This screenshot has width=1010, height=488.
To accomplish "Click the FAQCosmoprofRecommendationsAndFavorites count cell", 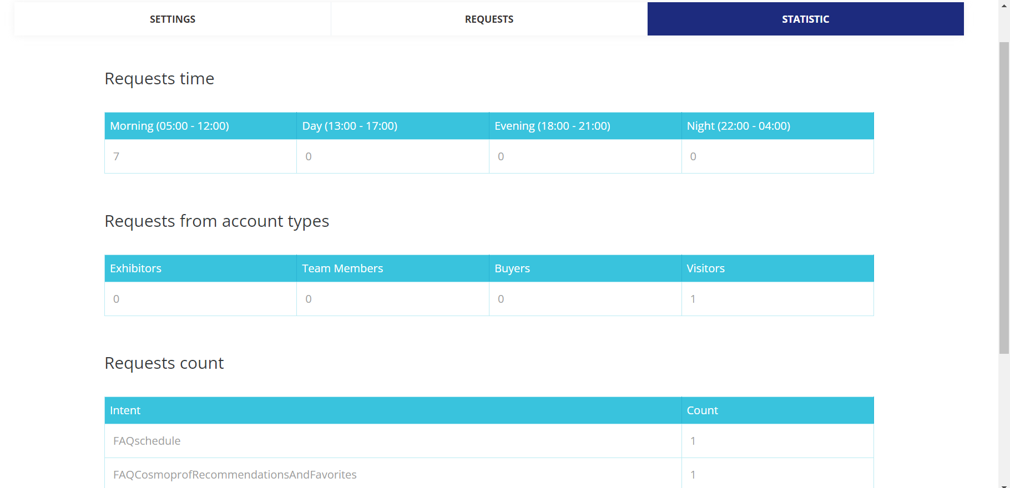I will 777,474.
